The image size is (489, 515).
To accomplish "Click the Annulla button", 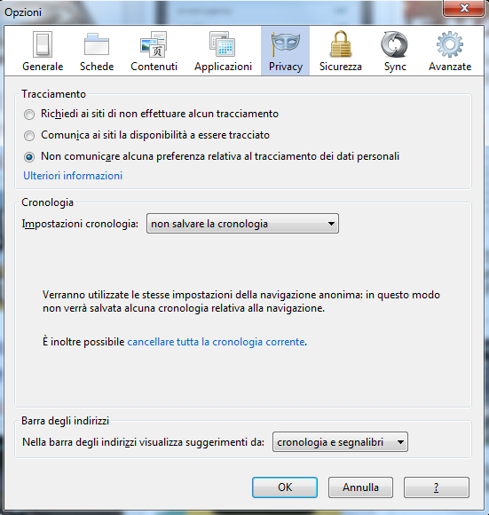I will [x=360, y=487].
